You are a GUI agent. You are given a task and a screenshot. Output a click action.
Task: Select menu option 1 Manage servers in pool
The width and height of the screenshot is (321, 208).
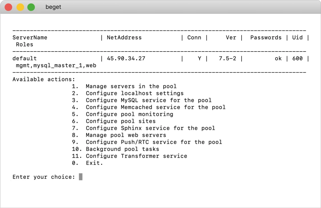click(131, 86)
